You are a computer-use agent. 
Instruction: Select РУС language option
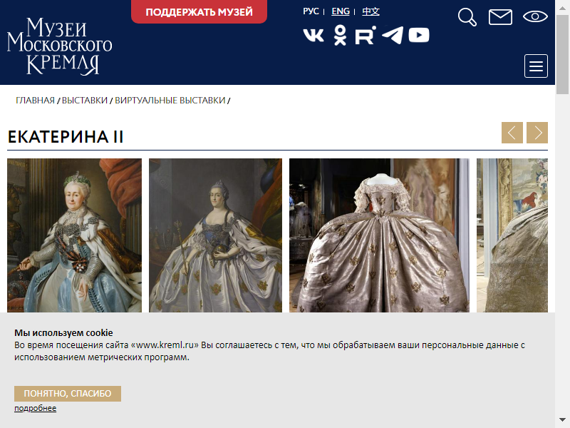(311, 11)
